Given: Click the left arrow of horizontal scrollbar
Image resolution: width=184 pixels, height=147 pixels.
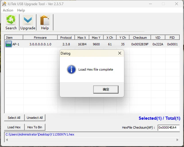Looking at the screenshot, I should click(x=7, y=140).
